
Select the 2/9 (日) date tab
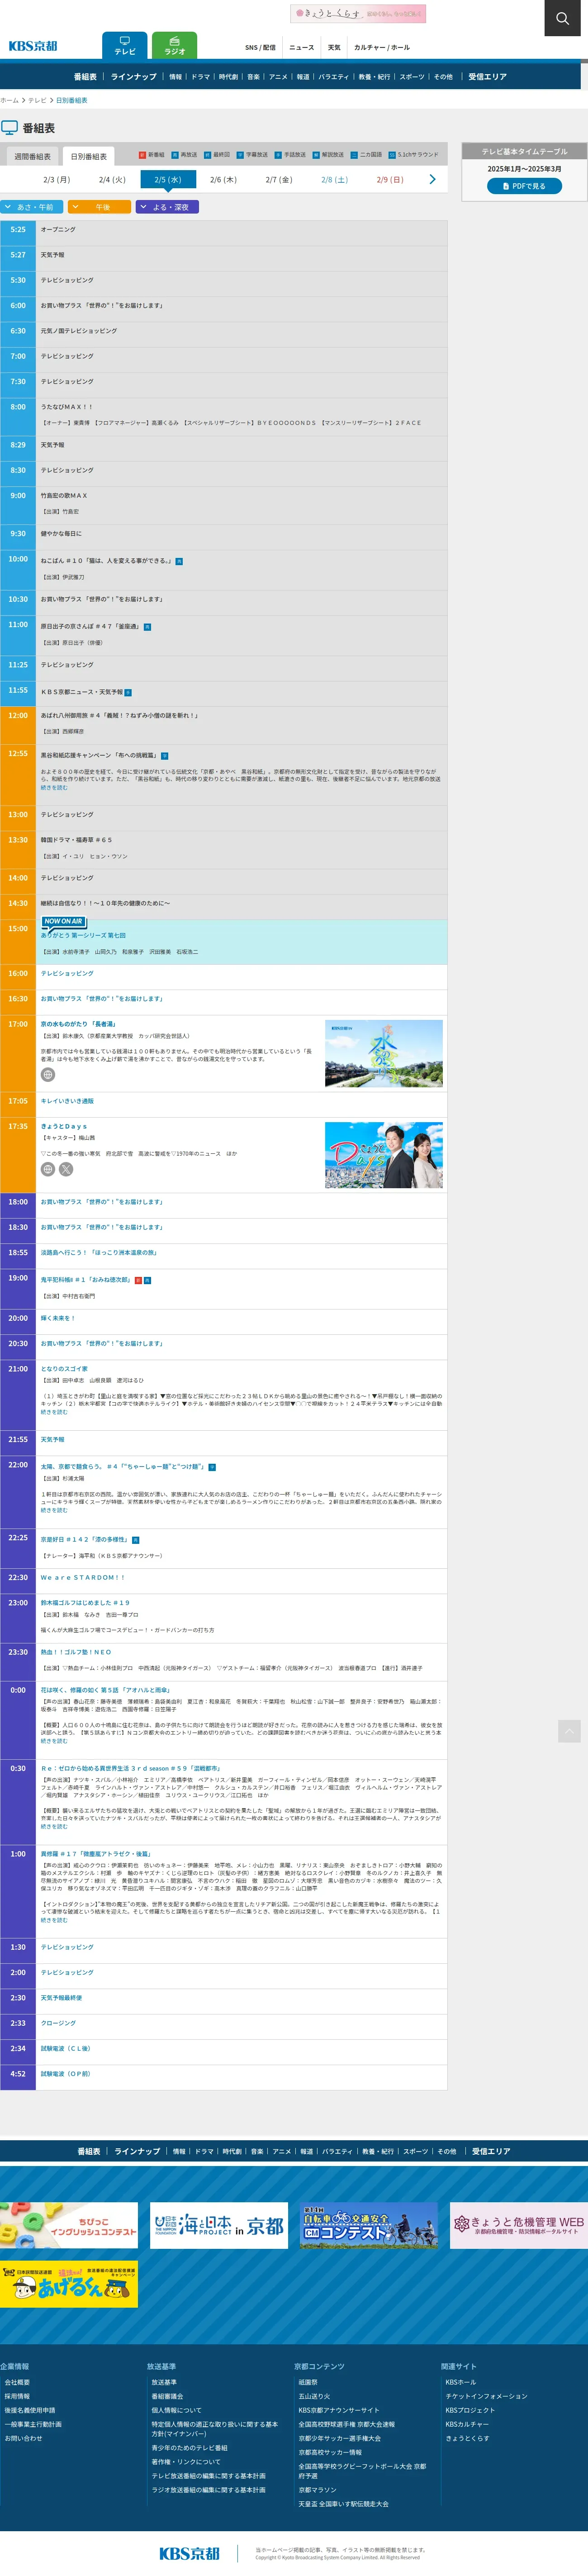click(390, 180)
